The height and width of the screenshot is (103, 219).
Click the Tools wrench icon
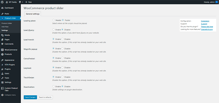(2, 78)
